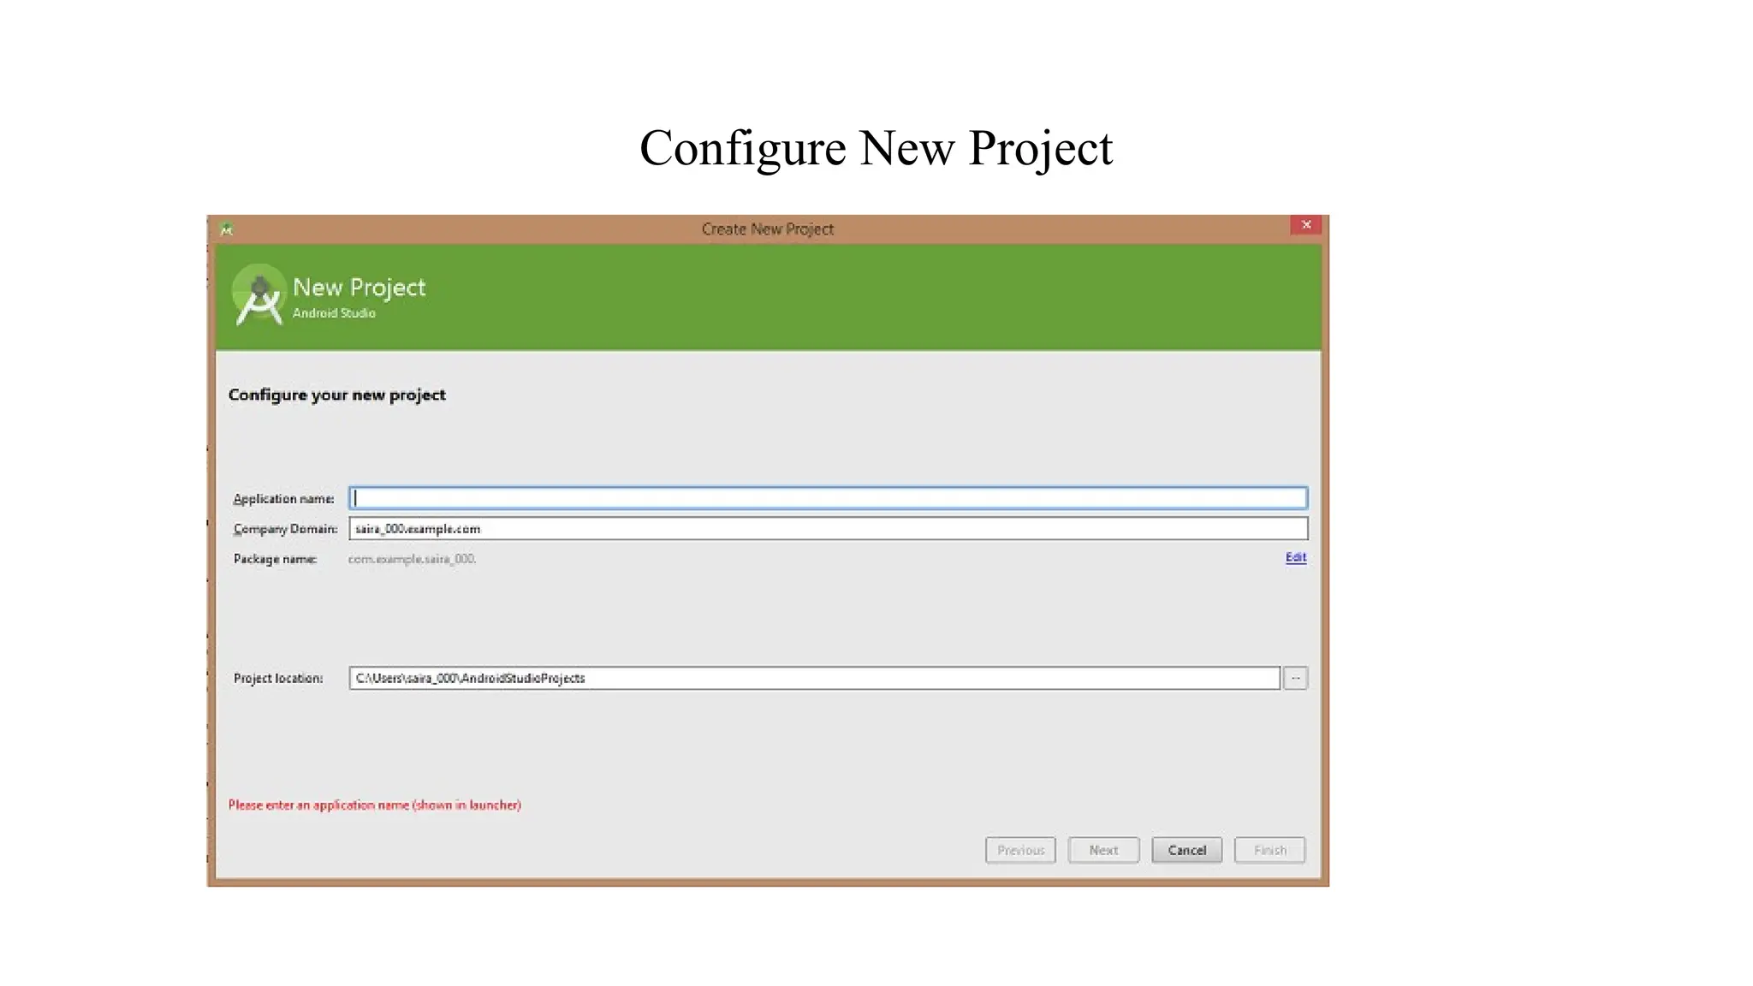Viewport: 1753px width, 986px height.
Task: Click the 'Project location:' label
Action: pyautogui.click(x=277, y=678)
